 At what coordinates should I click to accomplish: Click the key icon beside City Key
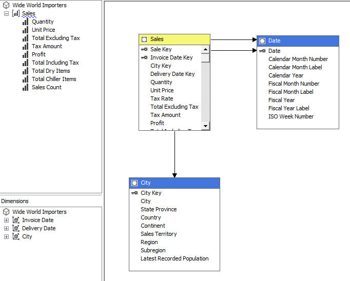134,193
